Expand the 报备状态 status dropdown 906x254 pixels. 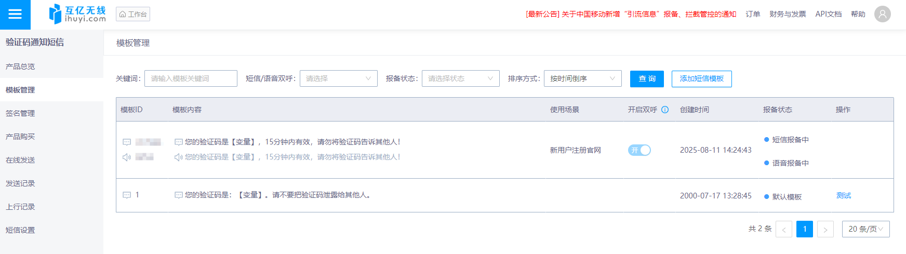460,78
